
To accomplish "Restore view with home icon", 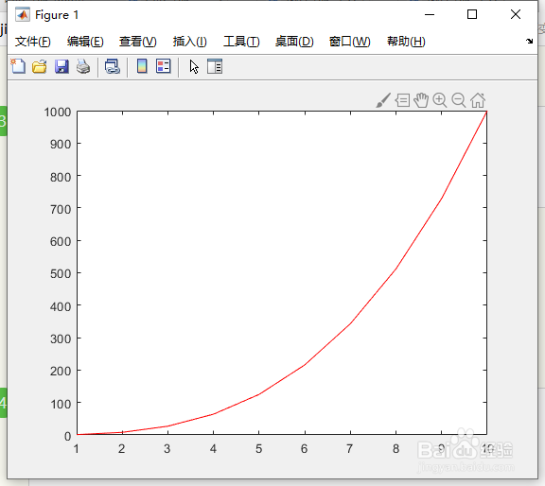I will [x=478, y=100].
